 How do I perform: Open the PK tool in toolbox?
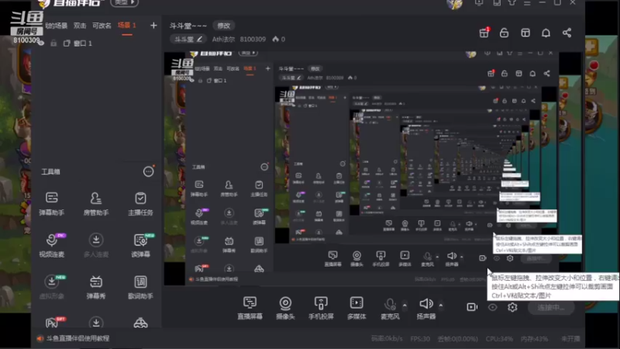(x=53, y=323)
